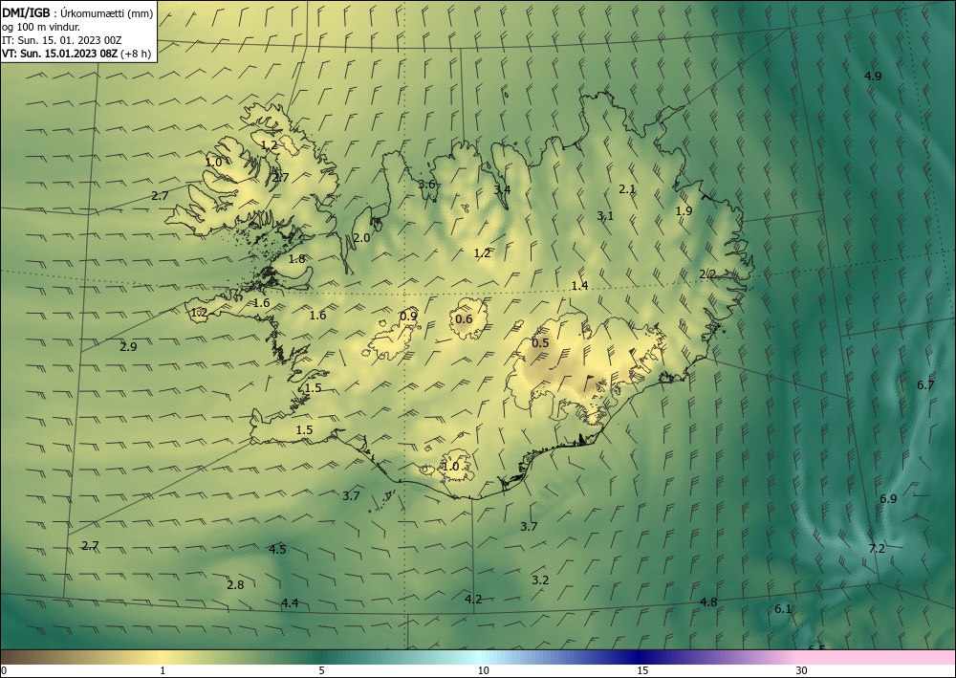Click the 4.9 precipitable water value
The height and width of the screenshot is (678, 956).
[873, 77]
